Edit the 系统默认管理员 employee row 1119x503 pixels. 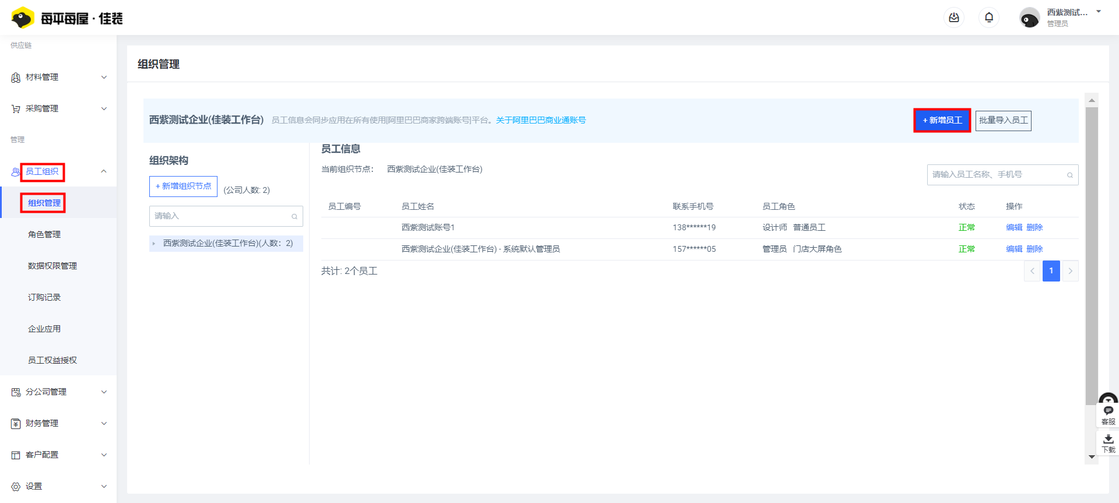(x=1014, y=249)
